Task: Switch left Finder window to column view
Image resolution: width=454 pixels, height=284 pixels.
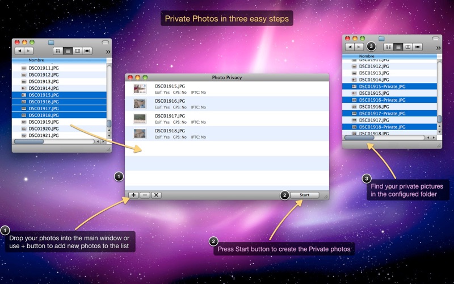Action: [77, 51]
